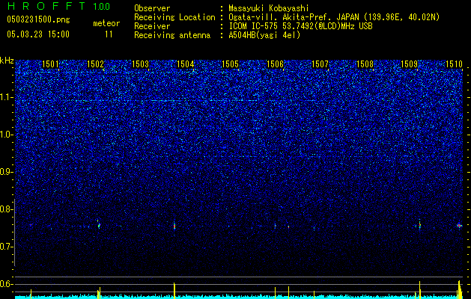Image resolution: width=471 pixels, height=299 pixels.
Task: Click the bright meteor echo before 1504
Action: (174, 226)
